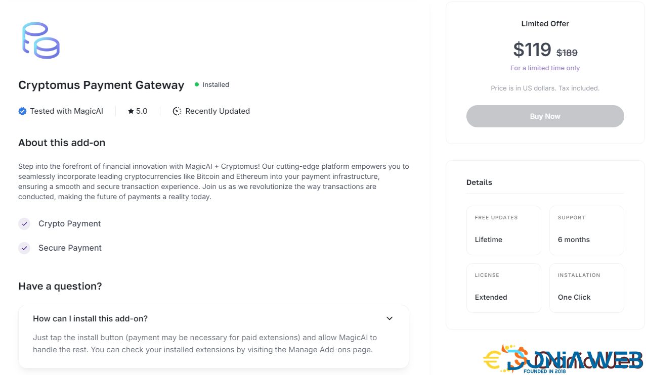Click the 'For a limited time only' text

pyautogui.click(x=545, y=68)
